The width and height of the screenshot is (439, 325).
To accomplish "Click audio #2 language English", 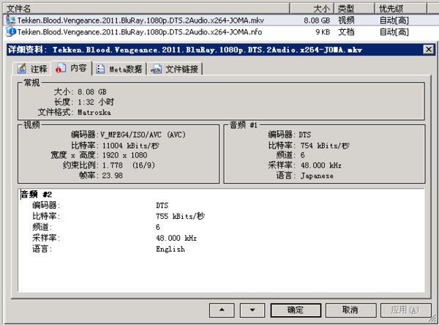I will (170, 249).
